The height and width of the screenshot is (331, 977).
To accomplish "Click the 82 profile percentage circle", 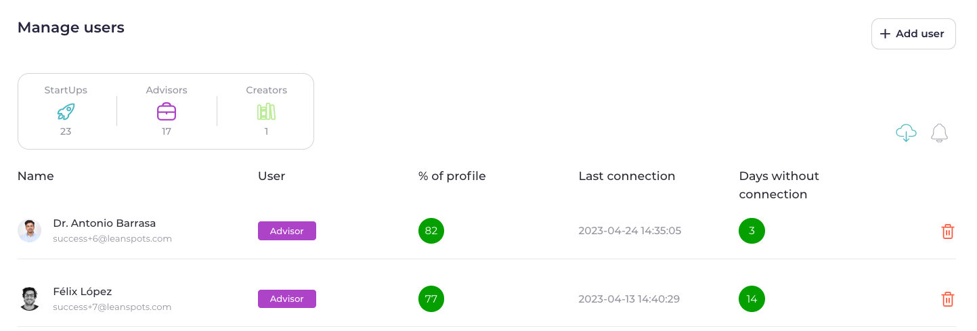I will click(x=431, y=231).
